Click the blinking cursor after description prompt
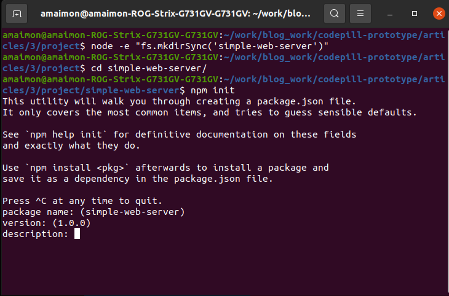Viewport: 449px width, 296px height. 77,233
